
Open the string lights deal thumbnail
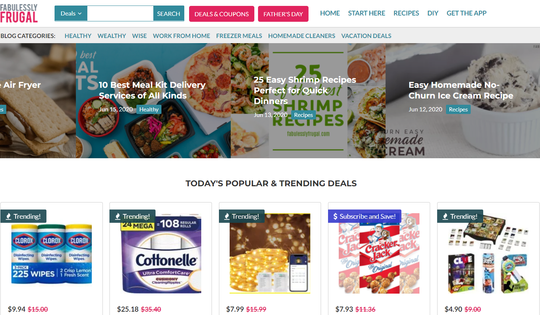point(270,253)
